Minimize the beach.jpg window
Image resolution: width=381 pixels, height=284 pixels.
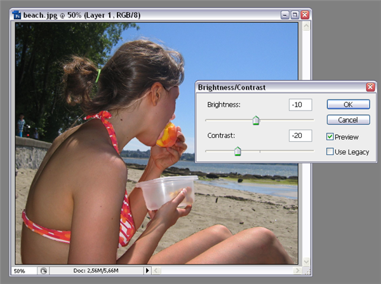click(x=284, y=15)
